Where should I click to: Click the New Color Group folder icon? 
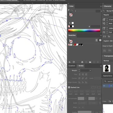[x=90, y=62]
